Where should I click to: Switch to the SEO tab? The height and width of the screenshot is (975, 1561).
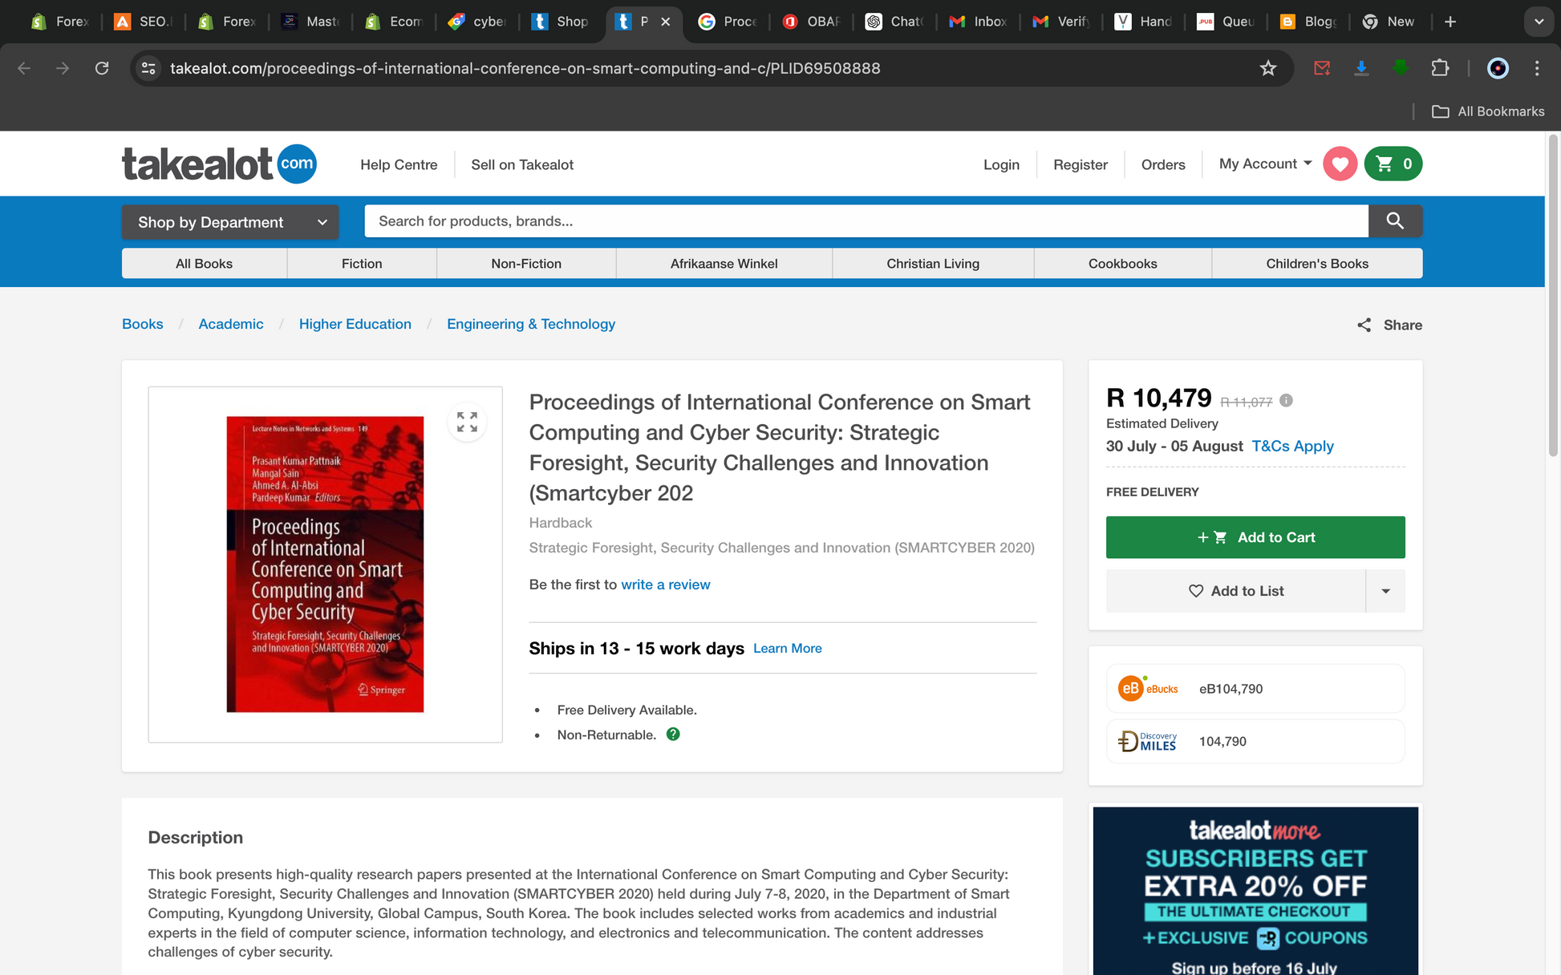pyautogui.click(x=143, y=22)
